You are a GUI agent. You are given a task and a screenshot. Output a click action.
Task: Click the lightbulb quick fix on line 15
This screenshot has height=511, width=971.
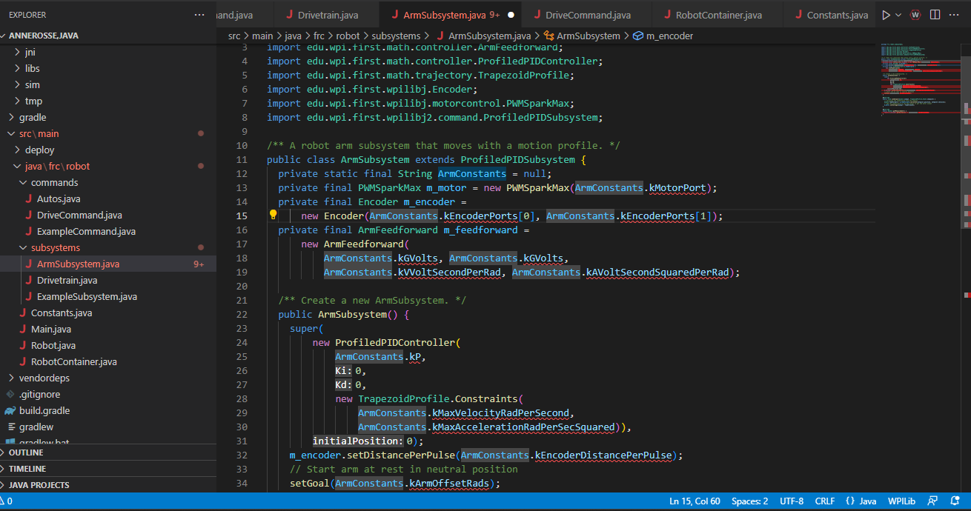(273, 213)
